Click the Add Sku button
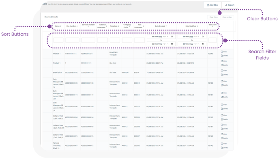279x160 pixels. 212,5
